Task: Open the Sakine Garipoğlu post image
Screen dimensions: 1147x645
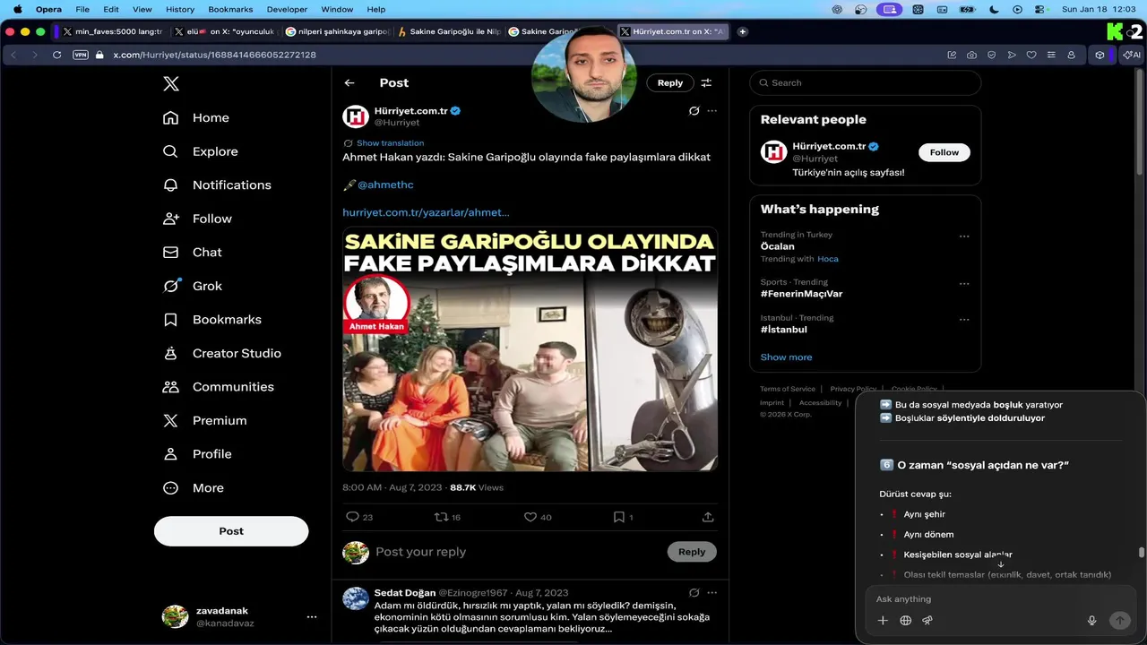Action: (530, 349)
